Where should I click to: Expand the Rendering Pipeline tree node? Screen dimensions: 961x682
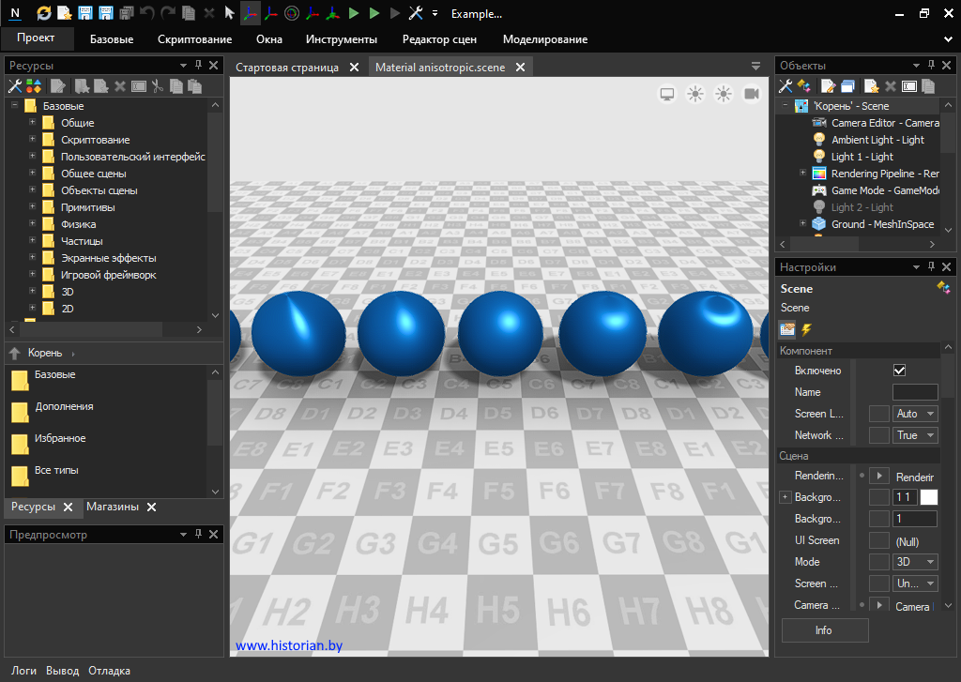[x=802, y=174]
